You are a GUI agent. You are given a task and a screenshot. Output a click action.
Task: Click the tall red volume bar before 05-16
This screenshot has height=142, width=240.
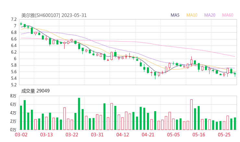click(x=191, y=115)
